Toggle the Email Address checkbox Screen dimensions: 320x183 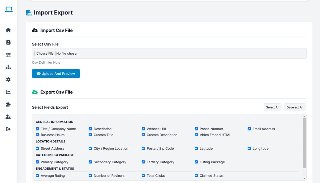tap(249, 129)
